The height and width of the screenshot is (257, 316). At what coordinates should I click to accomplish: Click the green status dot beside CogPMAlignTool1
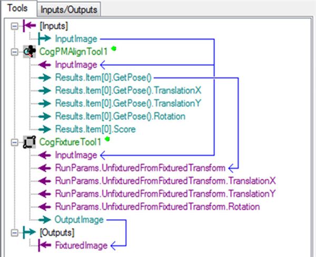pyautogui.click(x=113, y=48)
